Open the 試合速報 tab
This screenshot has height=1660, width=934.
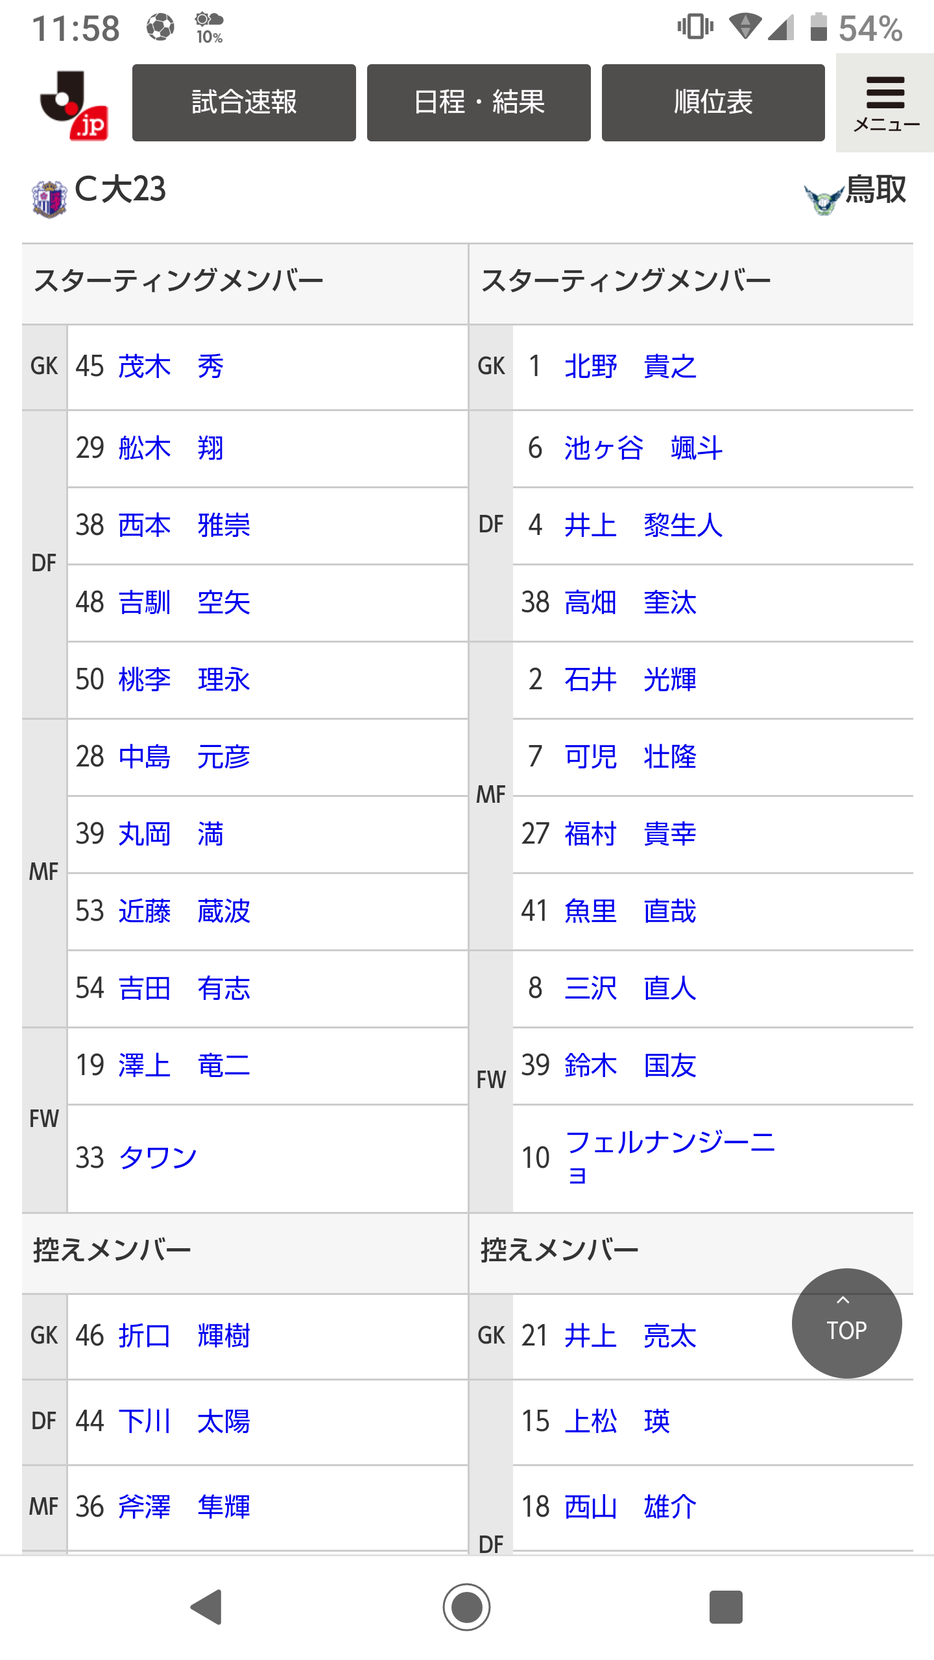point(244,102)
